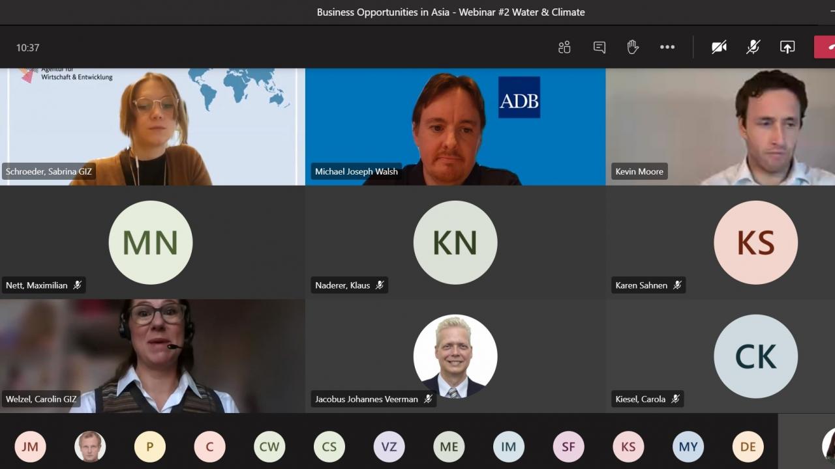Click the KS avatar in bottom strip
This screenshot has height=469, width=835.
[x=628, y=447]
